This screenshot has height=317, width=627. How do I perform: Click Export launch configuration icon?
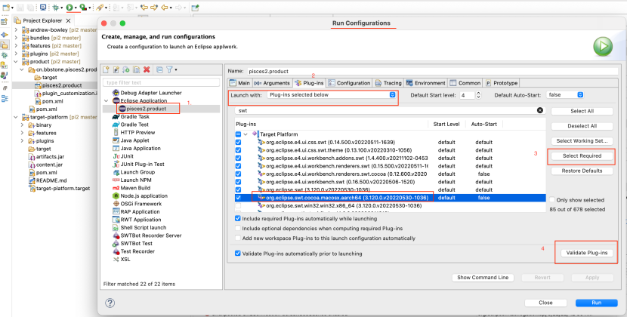coord(126,69)
